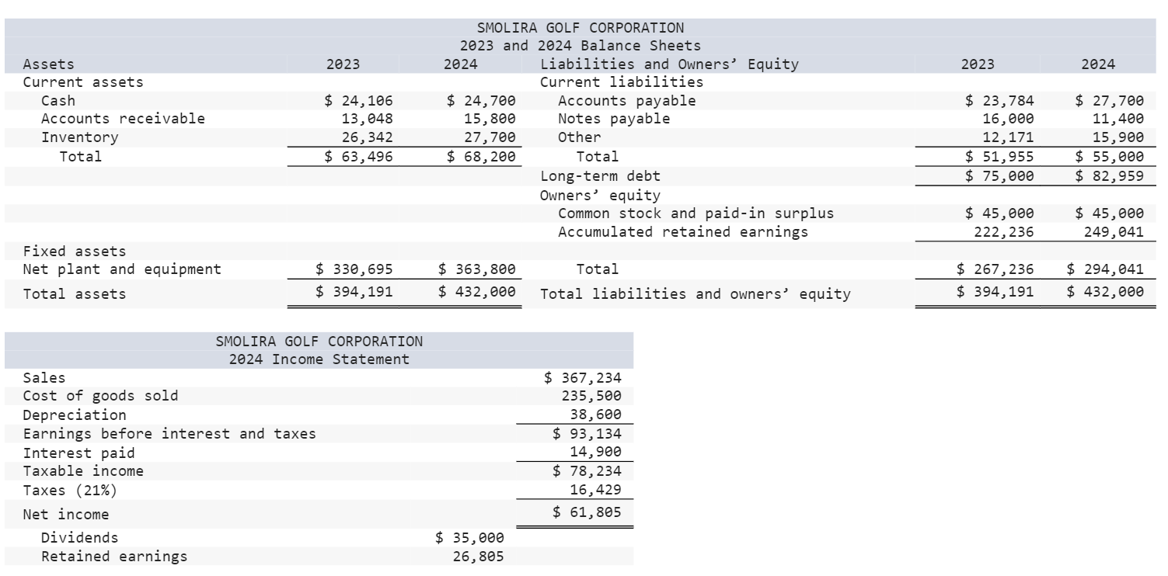Select the "2024 Income Statement" heading
This screenshot has width=1168, height=576.
click(x=319, y=359)
